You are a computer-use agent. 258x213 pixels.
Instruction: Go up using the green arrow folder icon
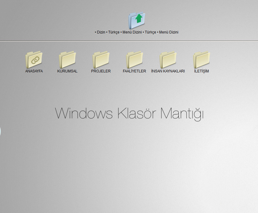click(x=137, y=20)
